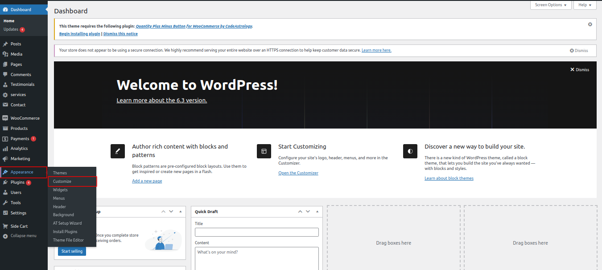The width and height of the screenshot is (602, 270).
Task: Click the Quick Draft Title input field
Action: [256, 232]
